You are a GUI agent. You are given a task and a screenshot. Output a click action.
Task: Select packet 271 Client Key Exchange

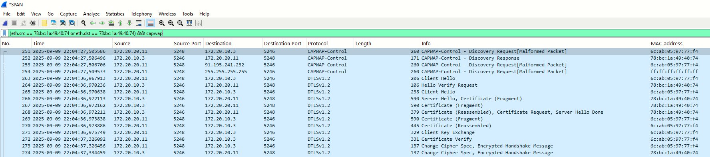point(355,132)
